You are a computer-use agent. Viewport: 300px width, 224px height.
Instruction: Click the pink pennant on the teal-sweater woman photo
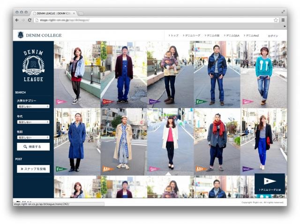click(x=248, y=102)
